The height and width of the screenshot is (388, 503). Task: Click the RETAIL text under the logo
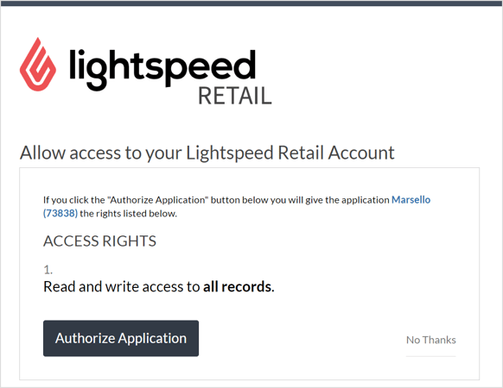[x=235, y=96]
